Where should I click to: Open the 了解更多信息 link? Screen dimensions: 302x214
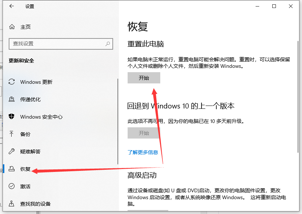(143, 152)
